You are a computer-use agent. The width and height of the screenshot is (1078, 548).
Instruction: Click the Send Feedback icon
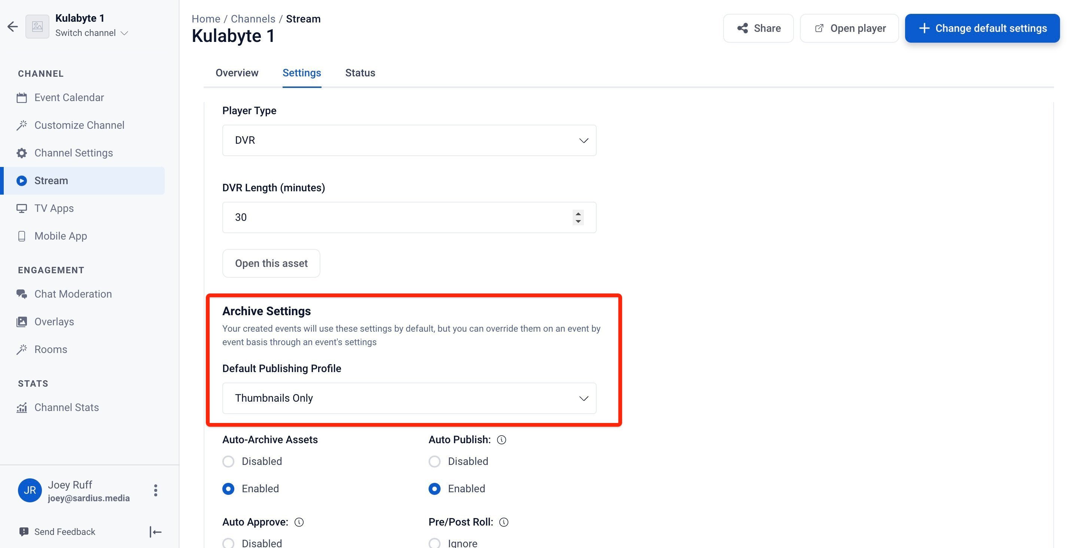point(24,532)
